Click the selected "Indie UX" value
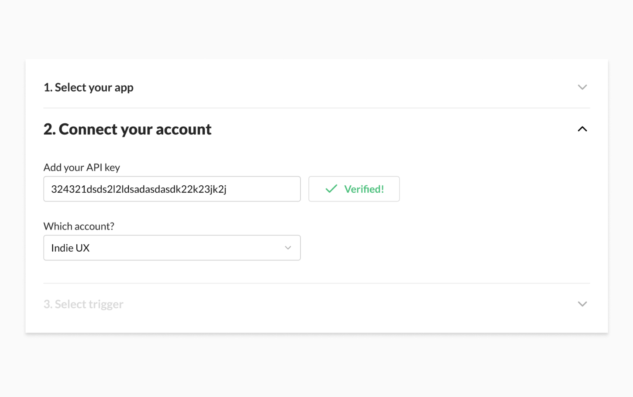Viewport: 633px width, 397px height. (70, 248)
